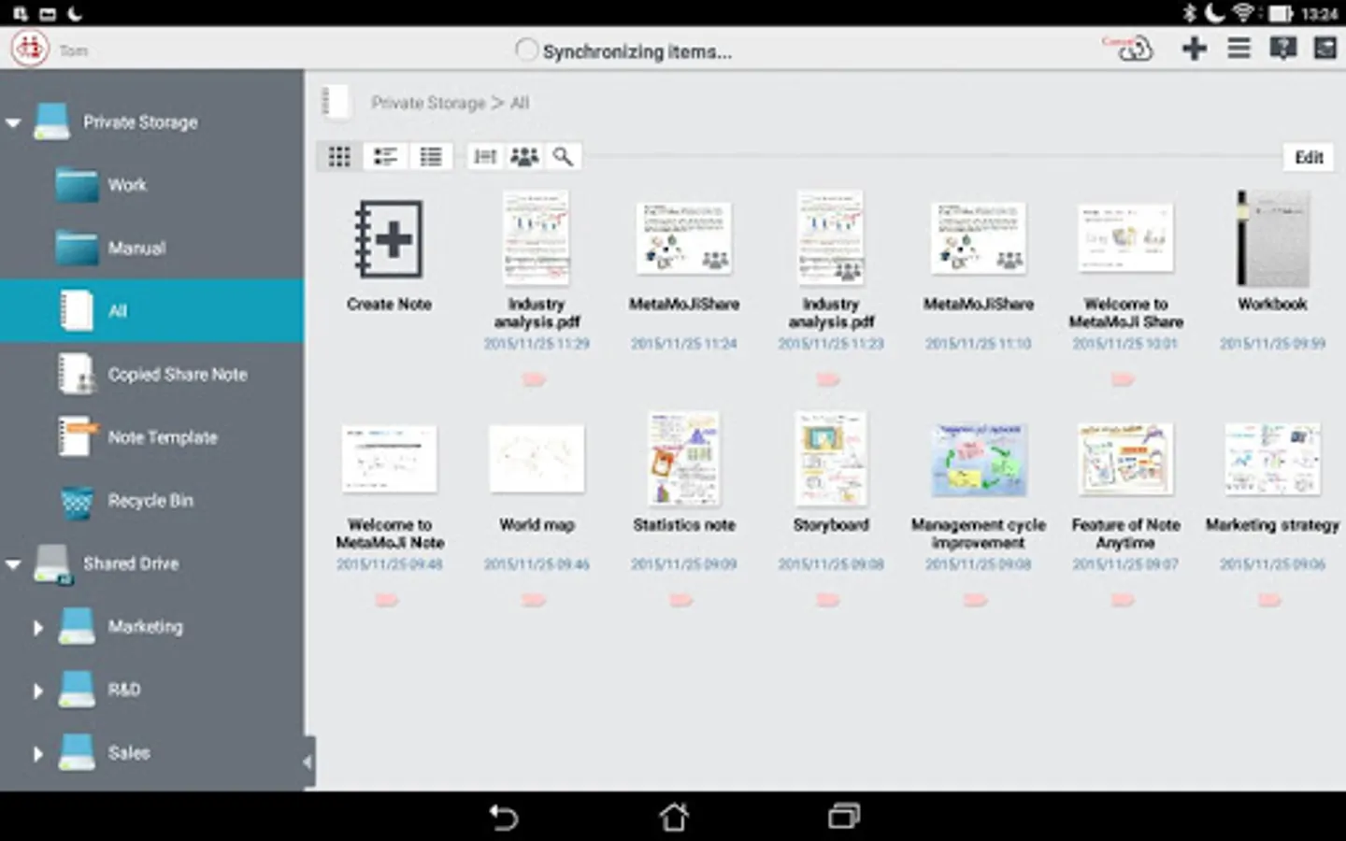Open the Work folder
This screenshot has height=841, width=1346.
coord(151,185)
